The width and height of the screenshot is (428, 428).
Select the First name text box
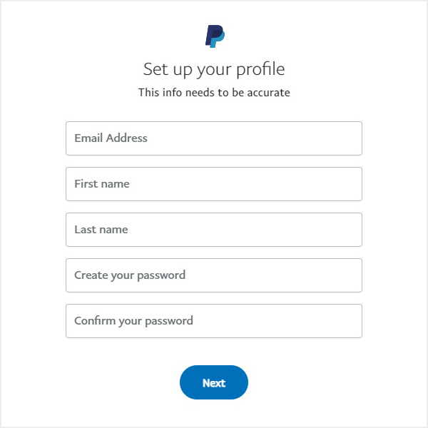[214, 184]
